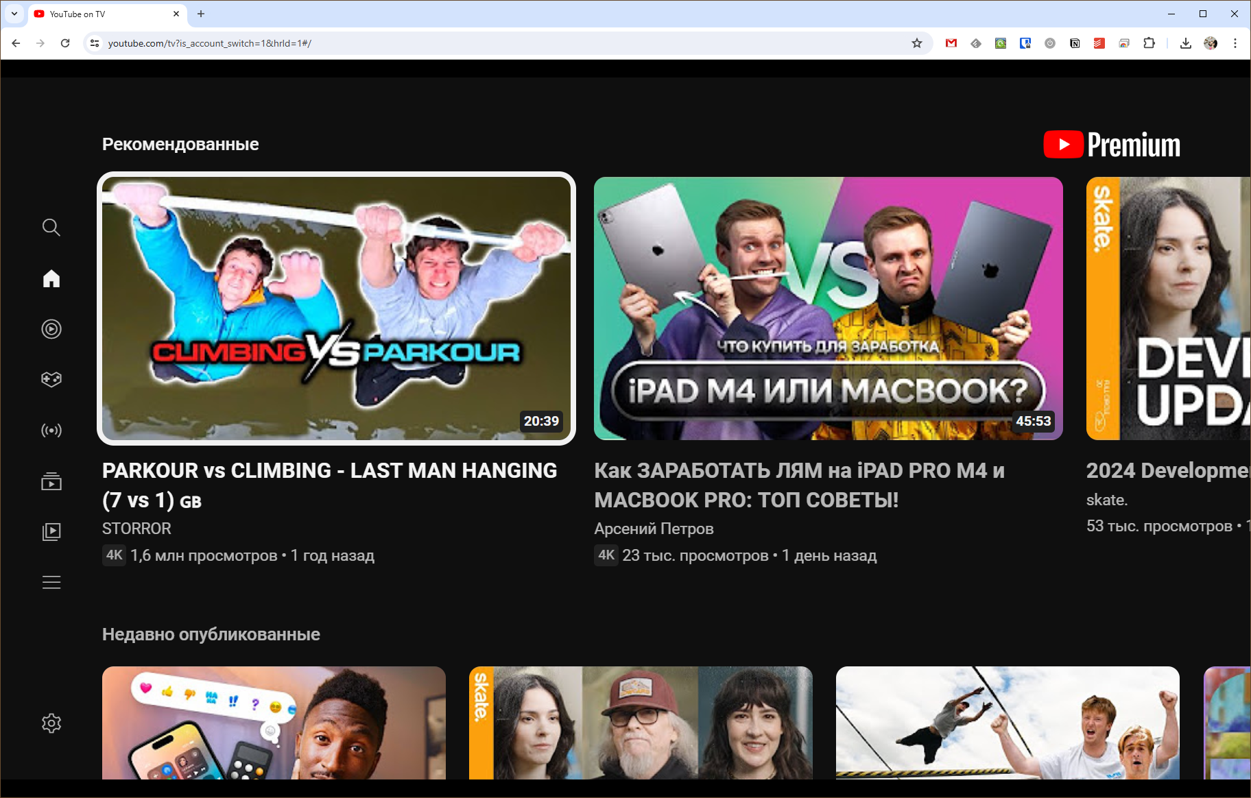Open Chrome downloads tray
The width and height of the screenshot is (1251, 798).
tap(1186, 43)
